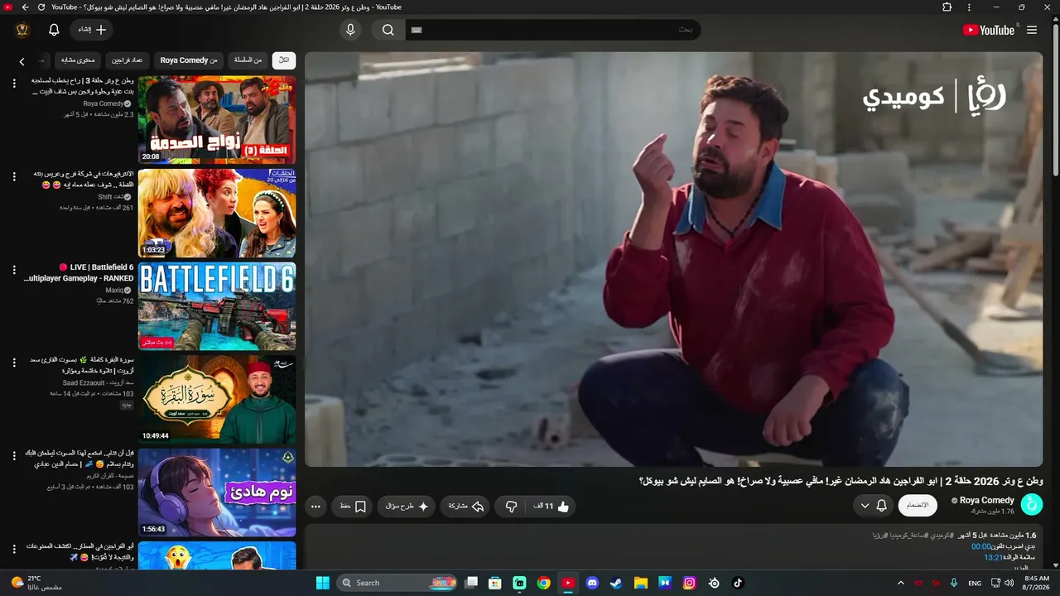Launch Discord from the taskbar
The width and height of the screenshot is (1060, 596).
(592, 583)
